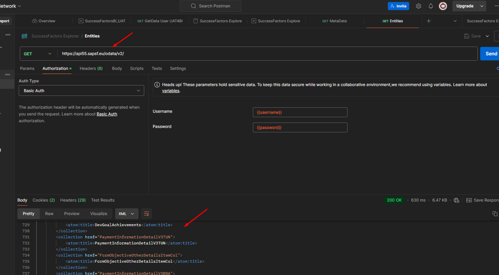Click the 6.47 KB response size
This screenshot has width=499, height=275.
439,200
